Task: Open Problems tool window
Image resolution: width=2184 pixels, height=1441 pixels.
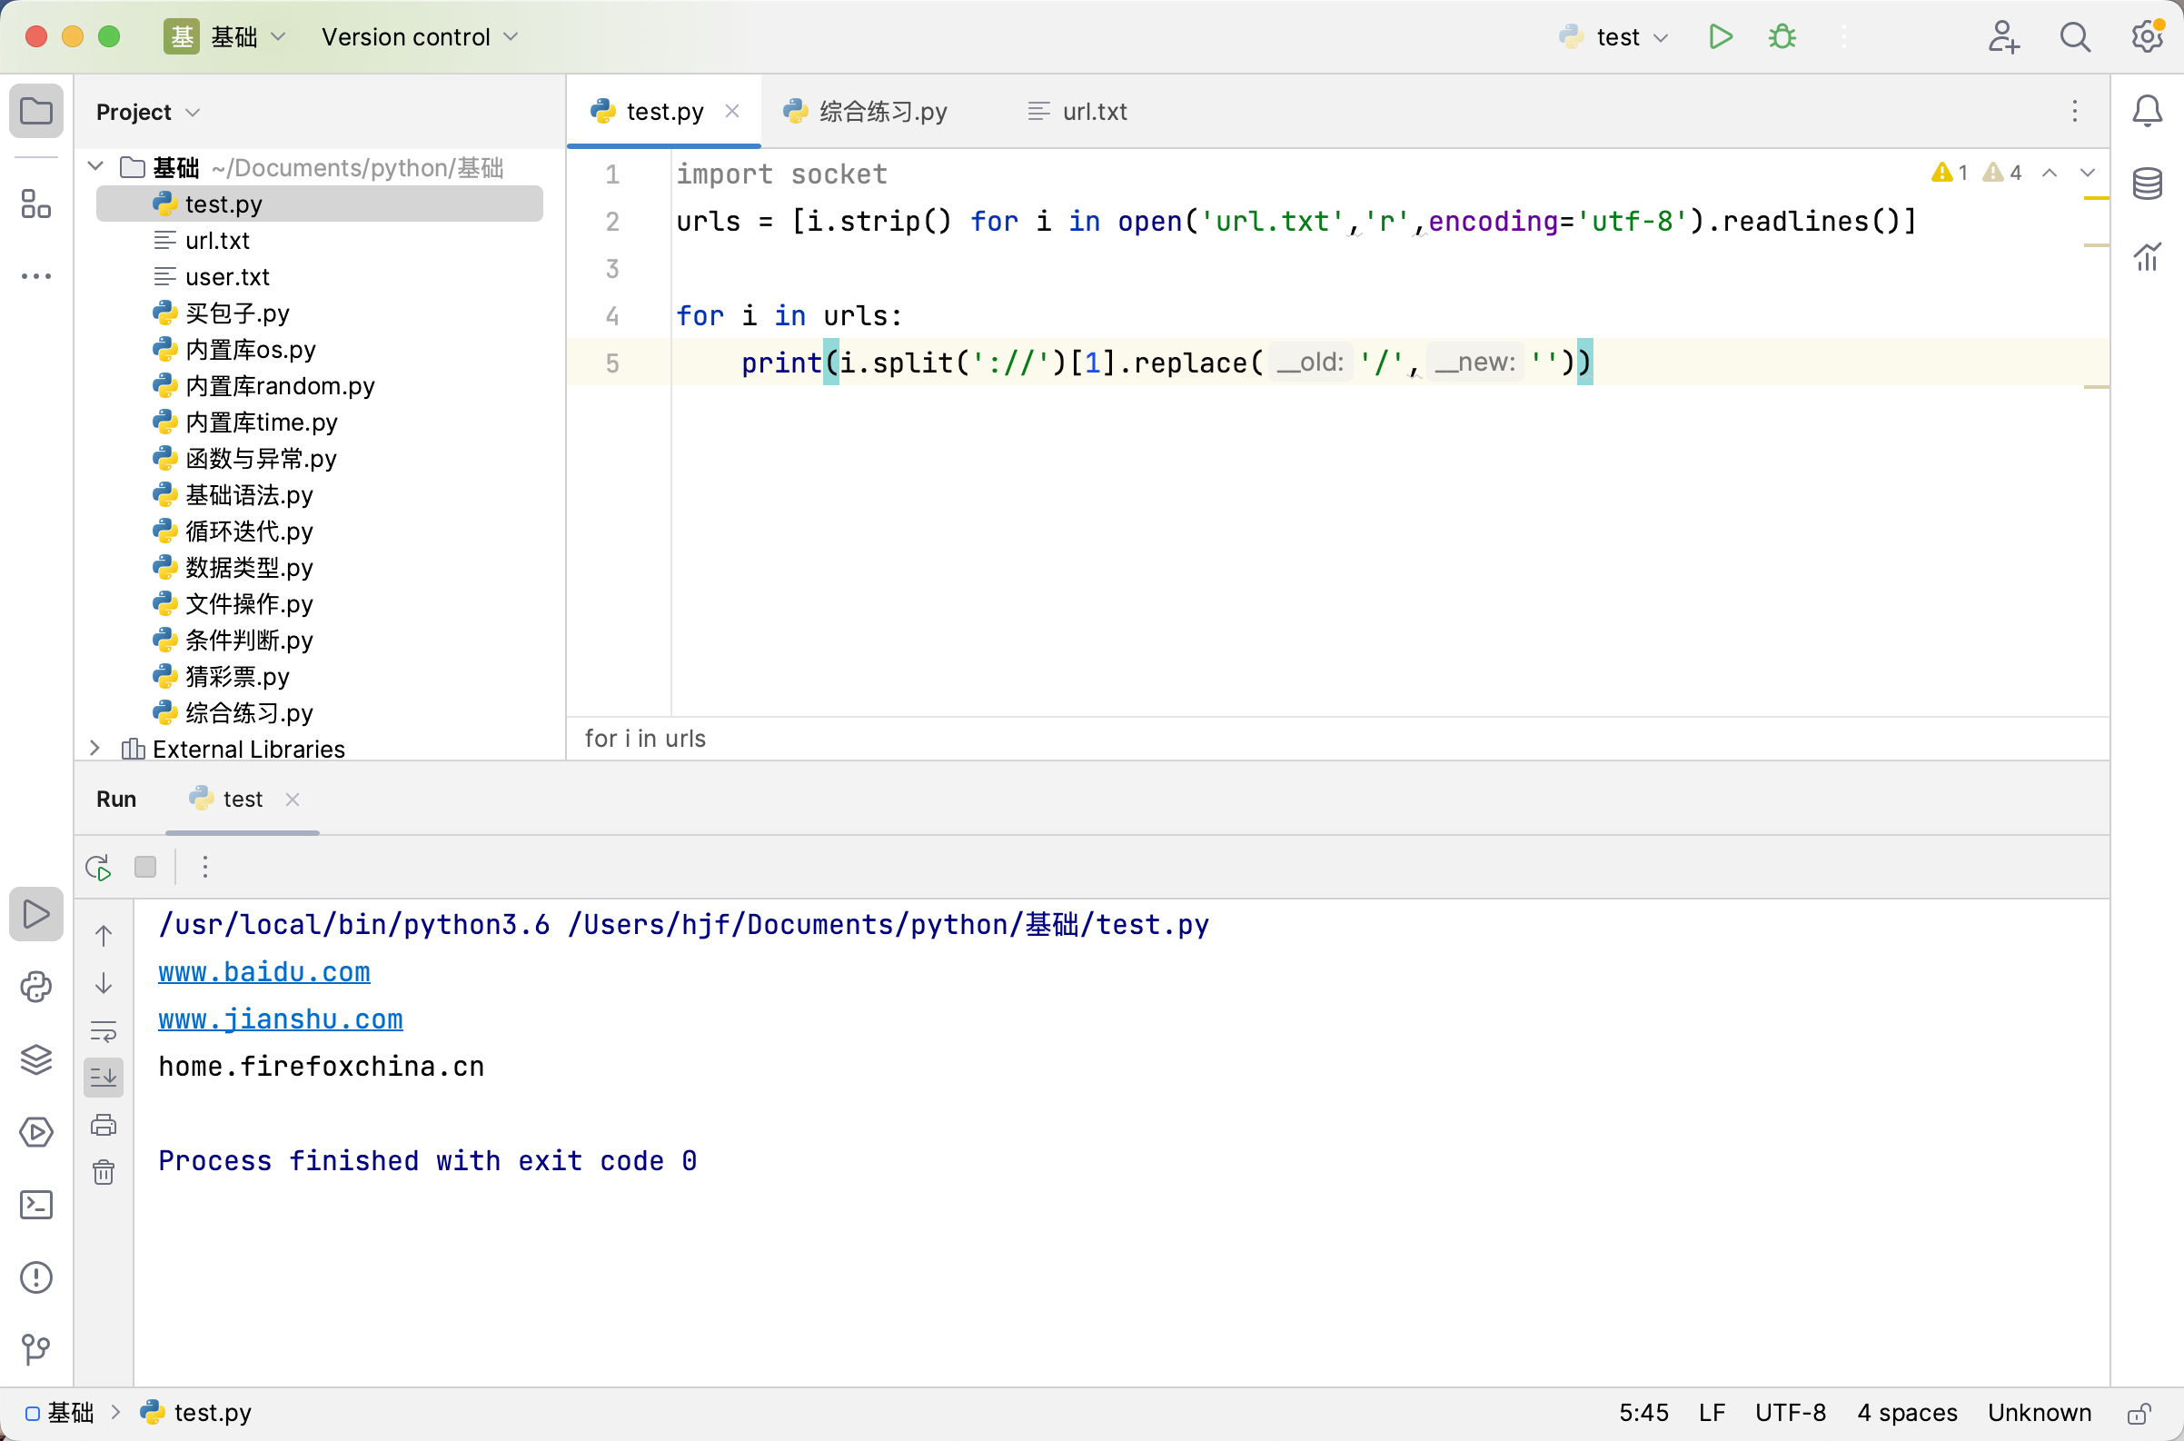Action: tap(35, 1277)
